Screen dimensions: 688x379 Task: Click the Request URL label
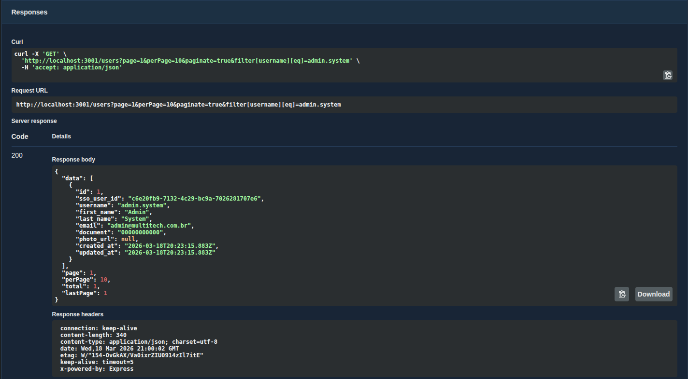click(29, 91)
